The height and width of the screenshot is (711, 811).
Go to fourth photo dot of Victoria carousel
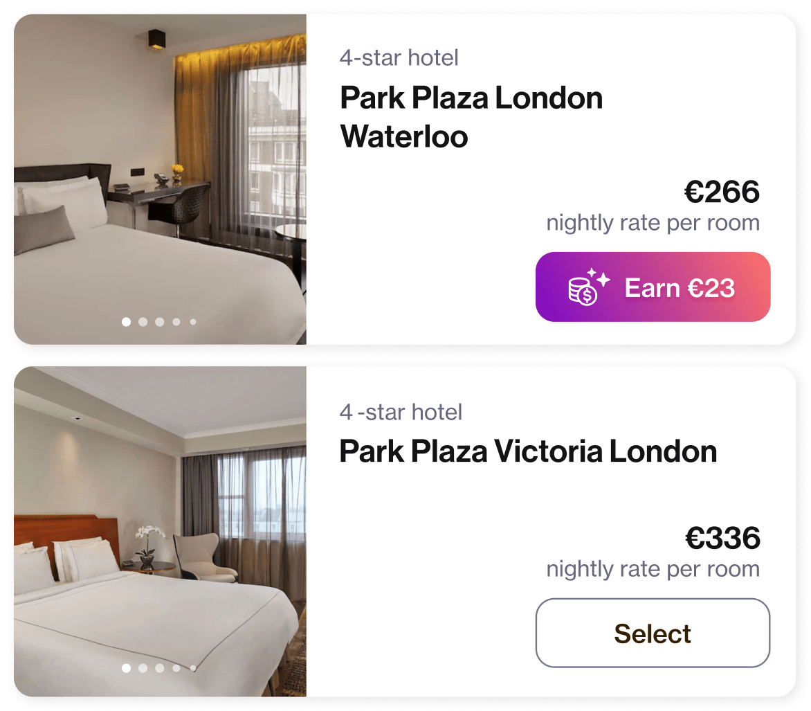[176, 668]
